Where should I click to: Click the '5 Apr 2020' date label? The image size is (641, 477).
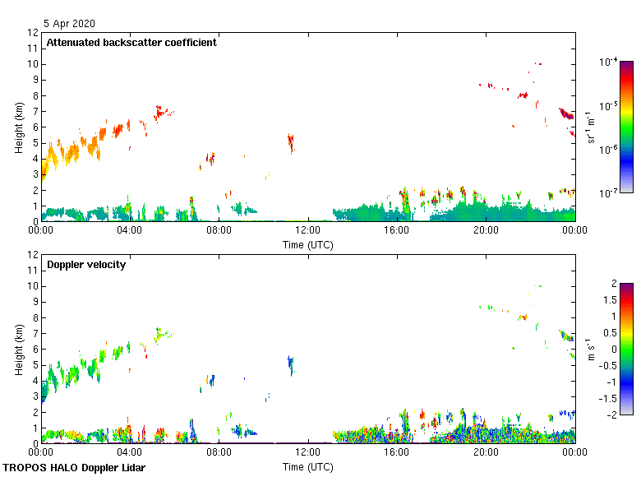[71, 24]
